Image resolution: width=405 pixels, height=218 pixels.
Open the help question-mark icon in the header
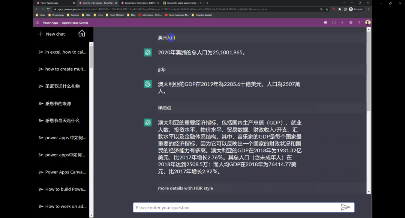click(x=359, y=23)
